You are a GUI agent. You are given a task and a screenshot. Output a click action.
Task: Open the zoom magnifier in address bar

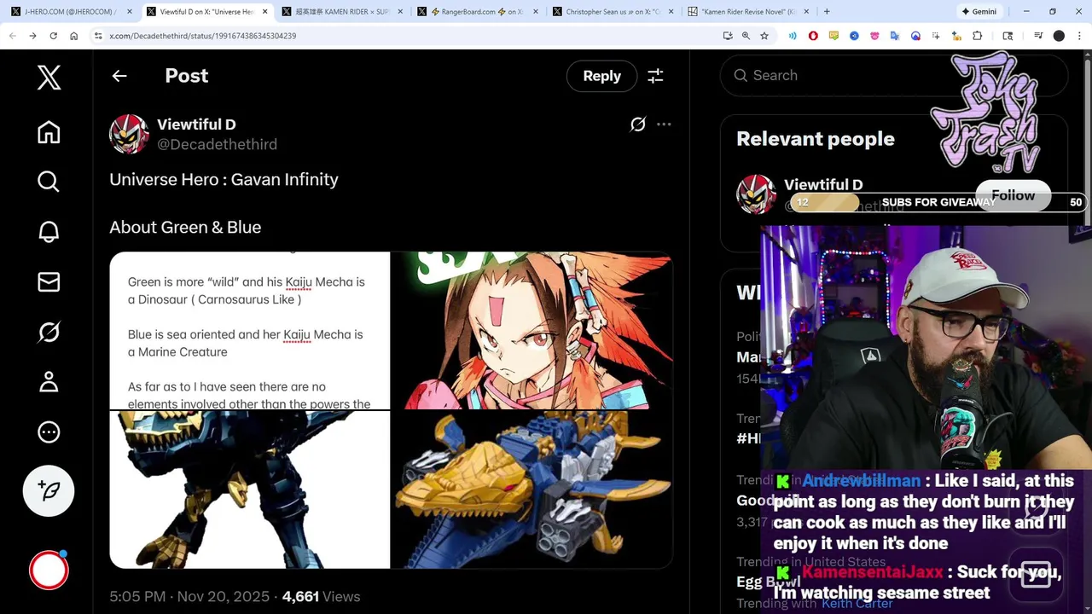point(746,36)
